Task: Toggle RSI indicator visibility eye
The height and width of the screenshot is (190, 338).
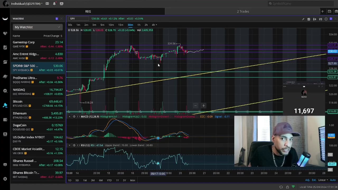Action: point(74,145)
